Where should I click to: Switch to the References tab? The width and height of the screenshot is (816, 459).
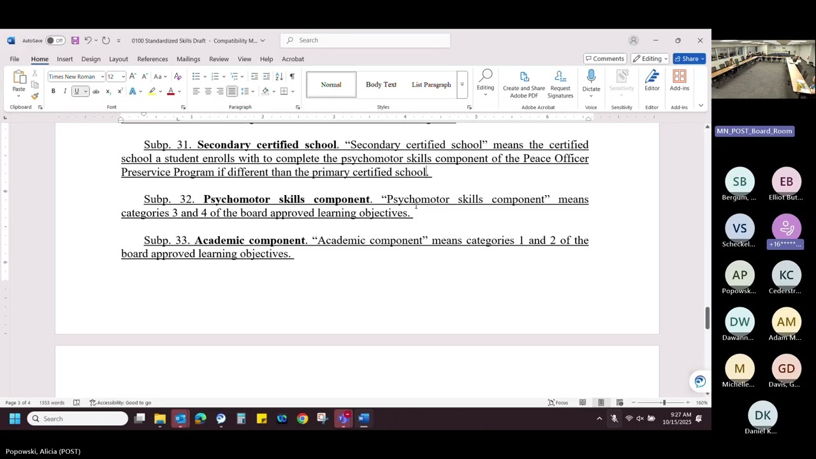pos(152,59)
